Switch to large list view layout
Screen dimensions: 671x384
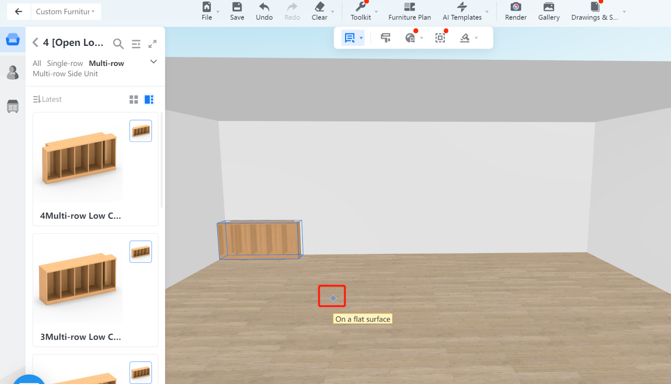pyautogui.click(x=149, y=99)
